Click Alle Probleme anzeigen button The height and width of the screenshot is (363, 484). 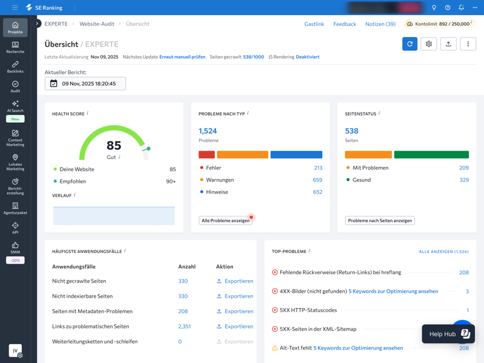[x=226, y=221]
